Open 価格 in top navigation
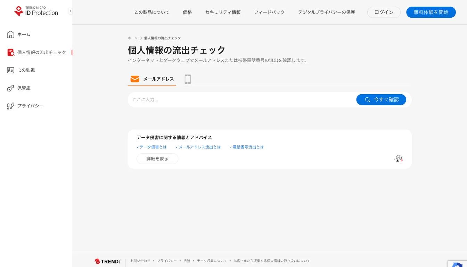 187,12
